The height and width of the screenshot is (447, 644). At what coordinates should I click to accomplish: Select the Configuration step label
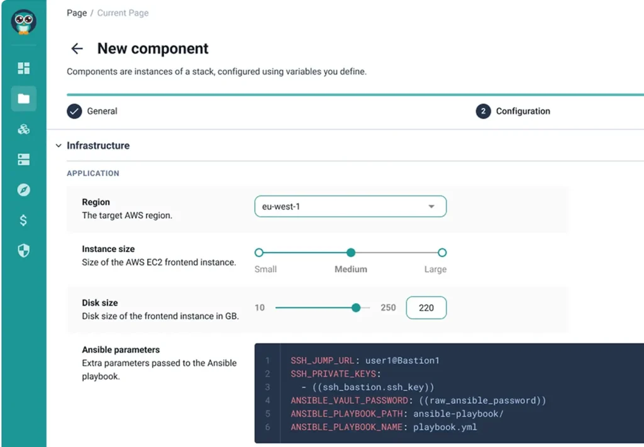pos(523,111)
